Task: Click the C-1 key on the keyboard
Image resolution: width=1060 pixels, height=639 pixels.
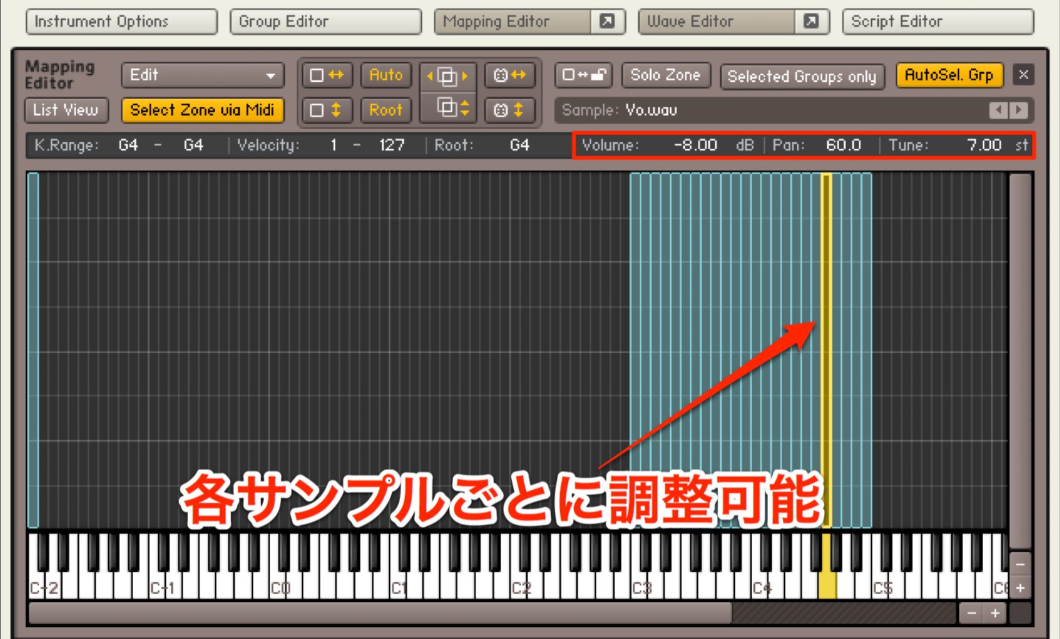Action: click(x=157, y=587)
